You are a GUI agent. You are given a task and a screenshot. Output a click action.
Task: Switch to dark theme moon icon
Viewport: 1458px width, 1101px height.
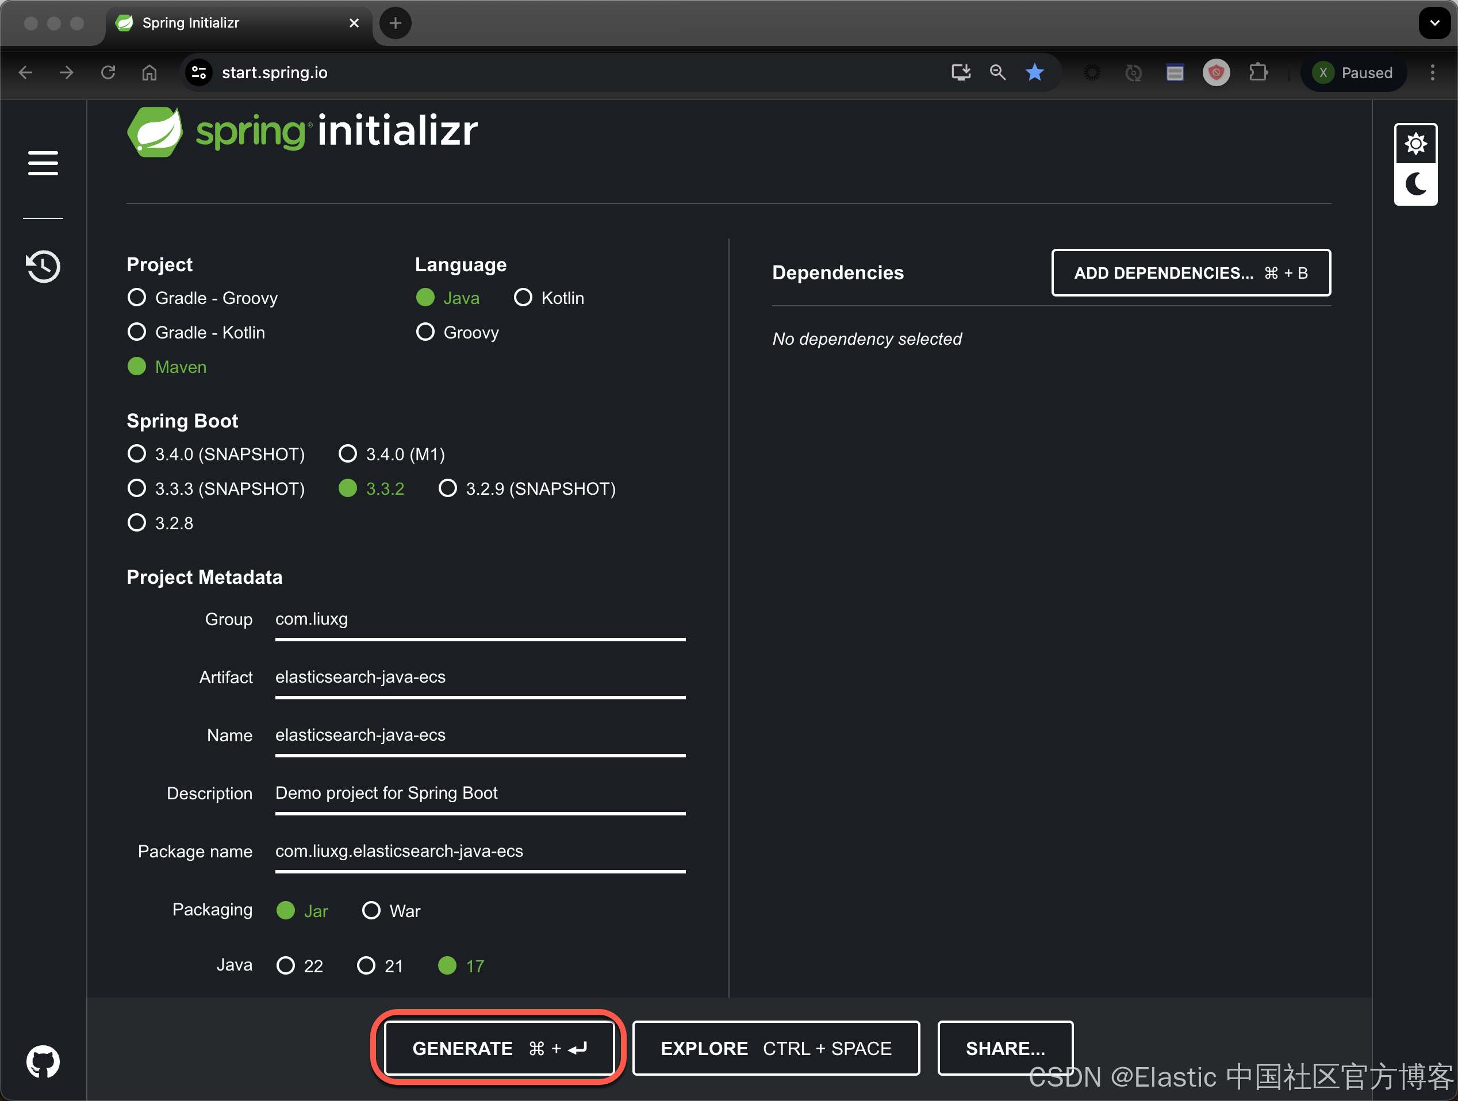tap(1415, 184)
